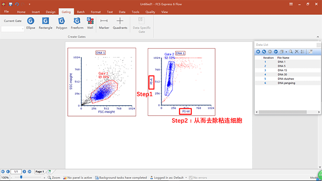This screenshot has height=181, width=322.
Task: Open the File menu
Action: [6, 11]
